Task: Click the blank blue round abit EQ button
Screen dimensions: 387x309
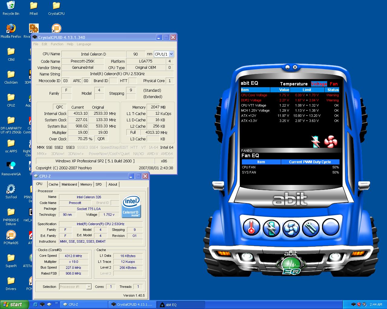Action: (x=330, y=227)
